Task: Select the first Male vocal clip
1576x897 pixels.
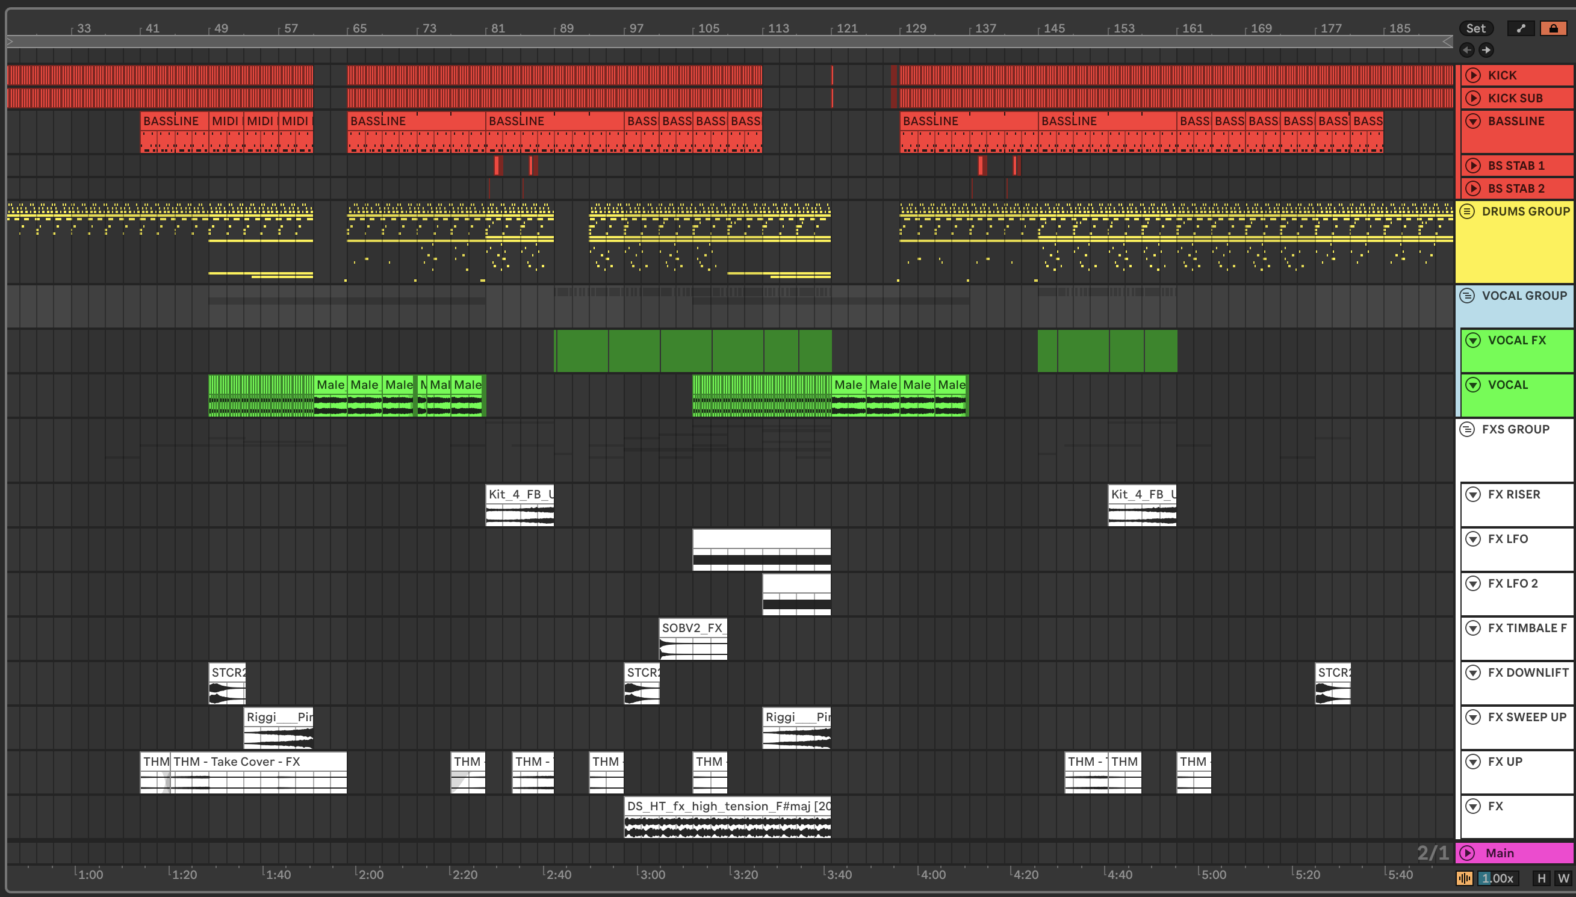Action: point(330,396)
